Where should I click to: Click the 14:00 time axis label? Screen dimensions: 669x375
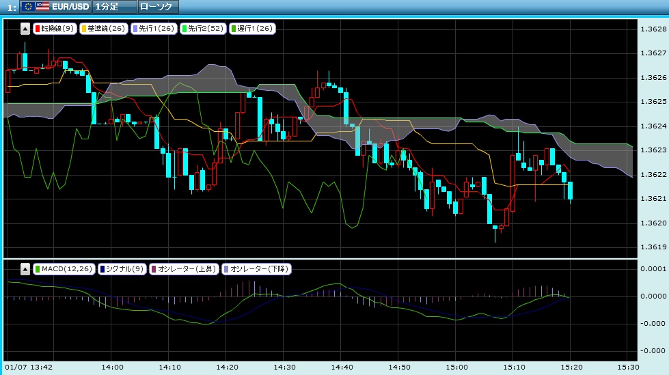click(112, 367)
